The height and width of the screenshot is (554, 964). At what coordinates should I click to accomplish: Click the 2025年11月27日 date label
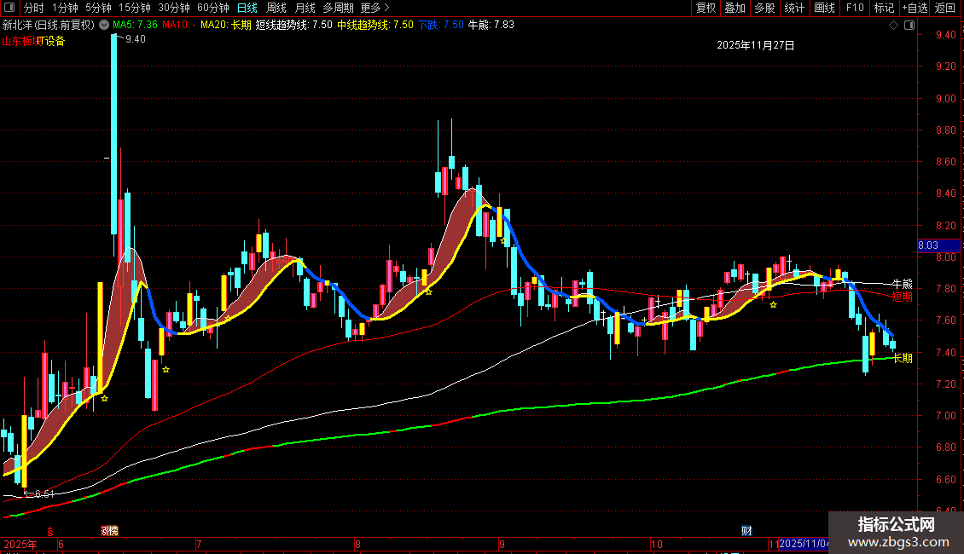pyautogui.click(x=756, y=45)
